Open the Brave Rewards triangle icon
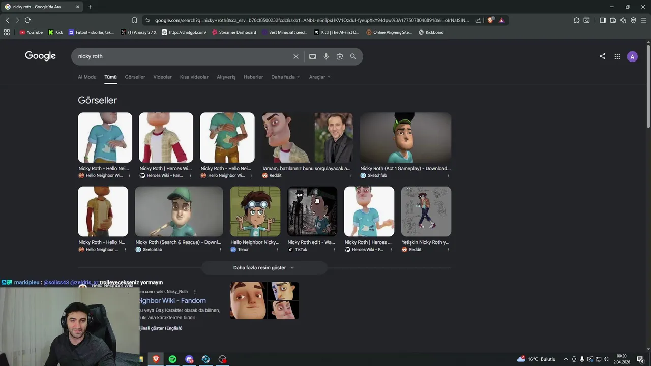The image size is (651, 366). tap(501, 20)
